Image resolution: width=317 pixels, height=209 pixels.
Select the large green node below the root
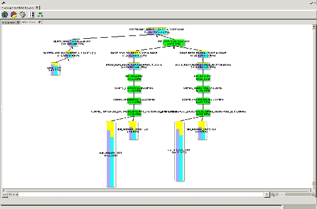pos(174,43)
